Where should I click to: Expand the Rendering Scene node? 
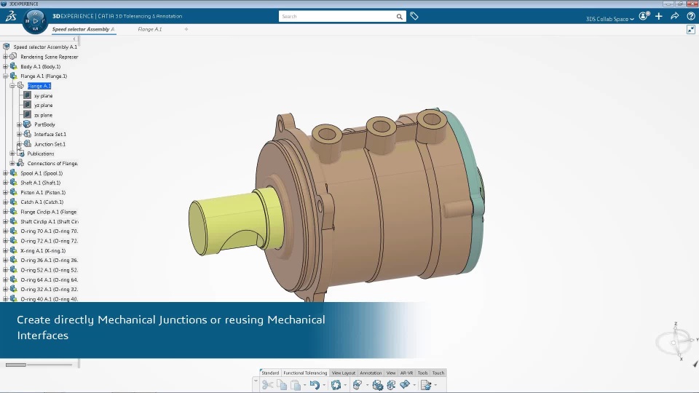(x=5, y=57)
